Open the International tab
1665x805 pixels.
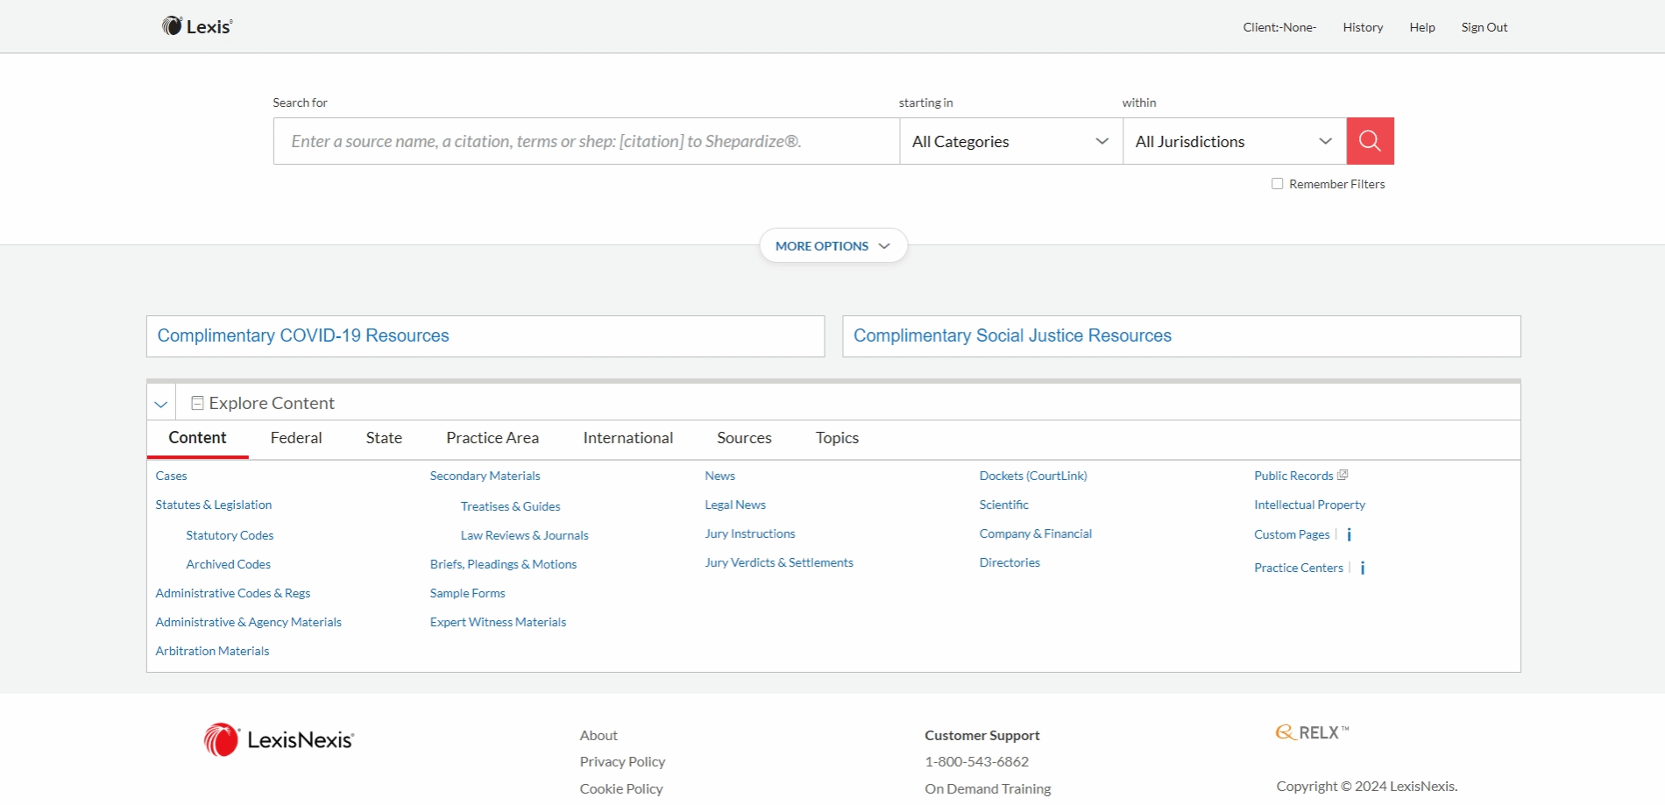pyautogui.click(x=628, y=438)
